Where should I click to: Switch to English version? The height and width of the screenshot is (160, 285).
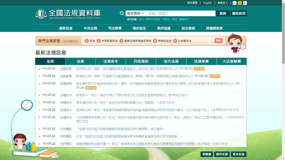[207, 3]
